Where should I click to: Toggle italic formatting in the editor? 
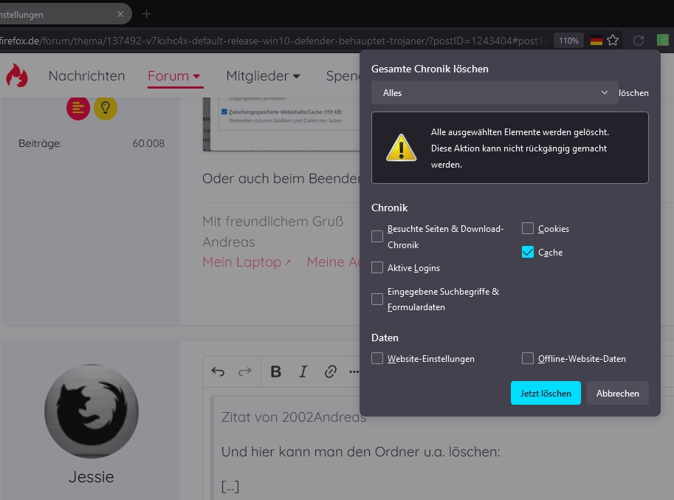(303, 371)
